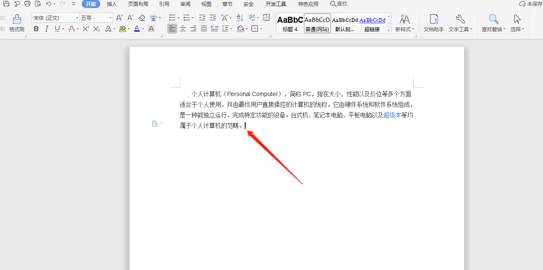The height and width of the screenshot is (270, 543).
Task: Click the decrease indent icon
Action: [x=202, y=18]
